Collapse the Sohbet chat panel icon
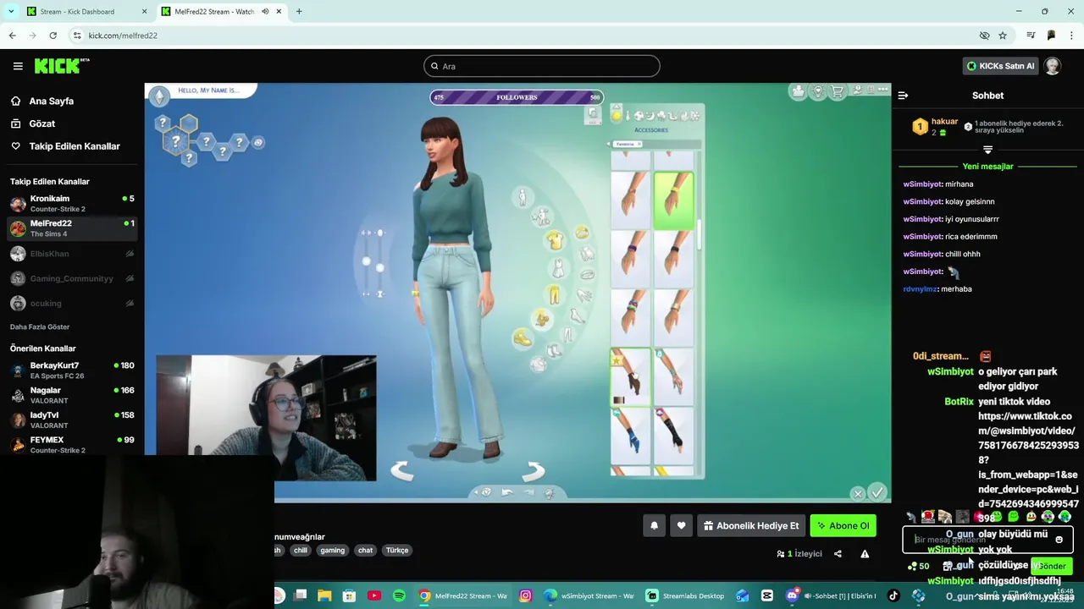 (x=903, y=96)
